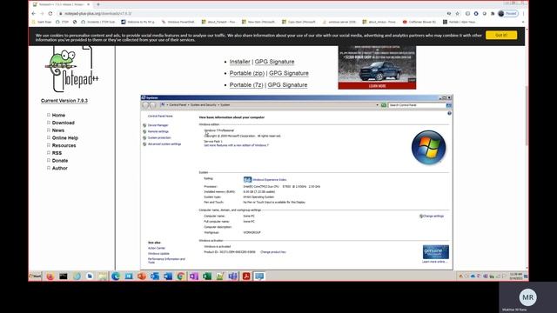Switch to Chrome in the taskbar
The image size is (557, 313).
[x=180, y=276]
